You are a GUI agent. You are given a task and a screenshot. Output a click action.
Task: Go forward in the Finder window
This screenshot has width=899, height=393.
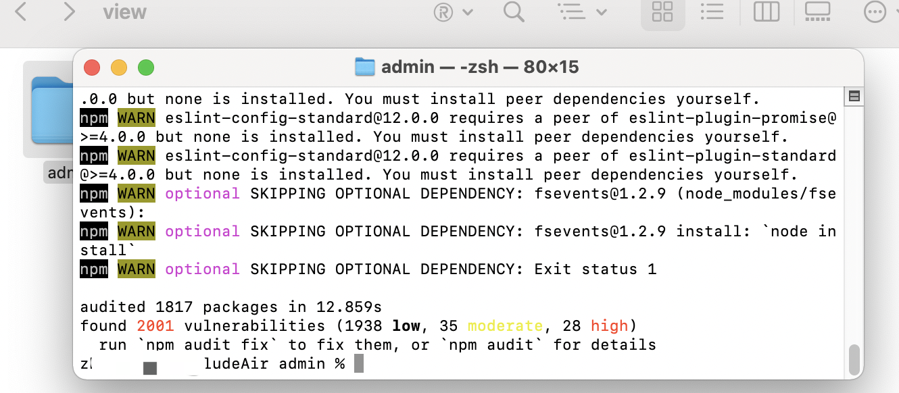68,11
